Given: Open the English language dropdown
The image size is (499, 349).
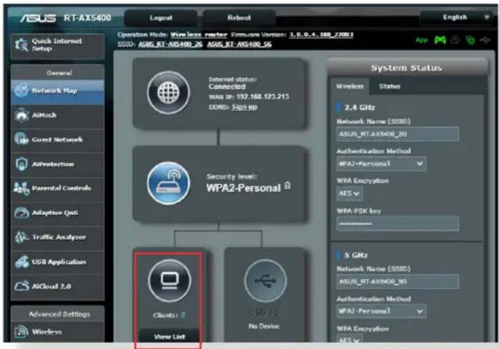Looking at the screenshot, I should (x=458, y=17).
